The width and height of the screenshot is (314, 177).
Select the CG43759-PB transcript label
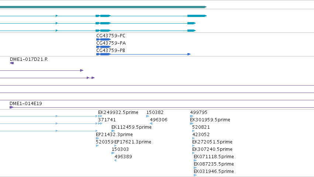(x=111, y=51)
